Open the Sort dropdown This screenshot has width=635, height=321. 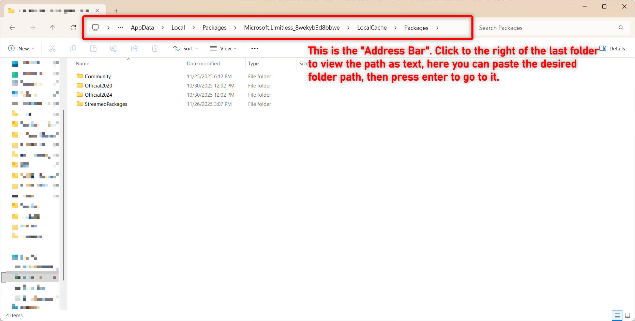(x=185, y=48)
